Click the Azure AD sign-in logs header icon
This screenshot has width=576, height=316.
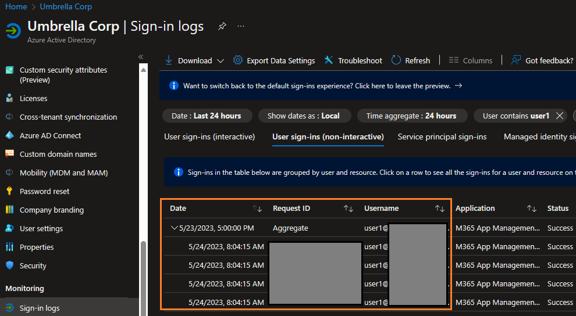point(13,31)
